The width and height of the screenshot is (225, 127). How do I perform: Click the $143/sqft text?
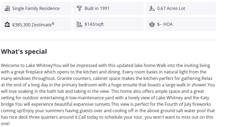94,24
